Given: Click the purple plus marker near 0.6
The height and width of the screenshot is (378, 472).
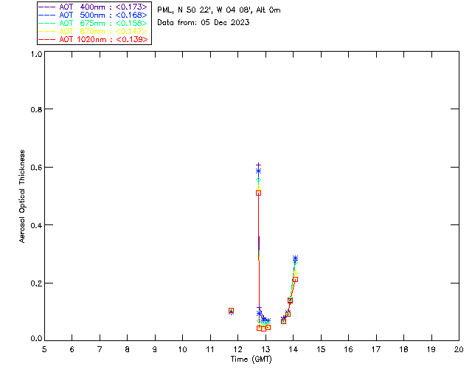Looking at the screenshot, I should point(258,165).
